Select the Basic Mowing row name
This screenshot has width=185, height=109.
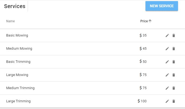click(17, 35)
